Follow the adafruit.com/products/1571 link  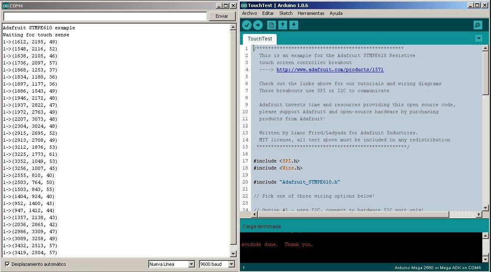coord(330,69)
